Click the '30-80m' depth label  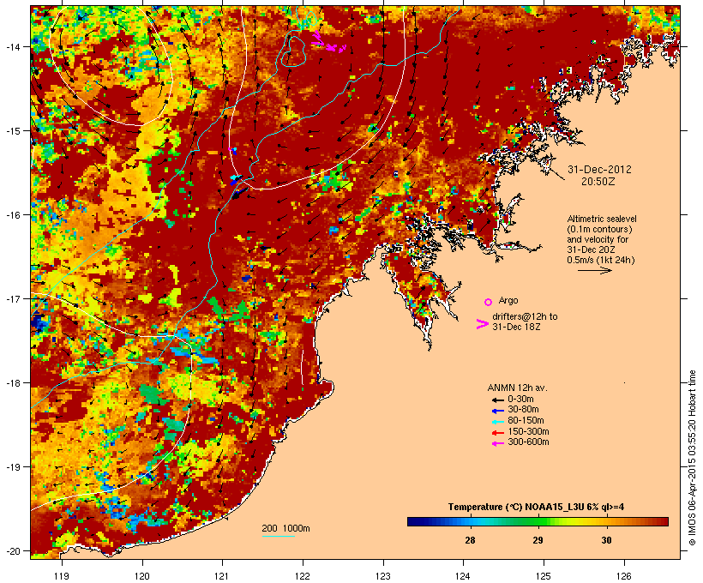point(523,410)
